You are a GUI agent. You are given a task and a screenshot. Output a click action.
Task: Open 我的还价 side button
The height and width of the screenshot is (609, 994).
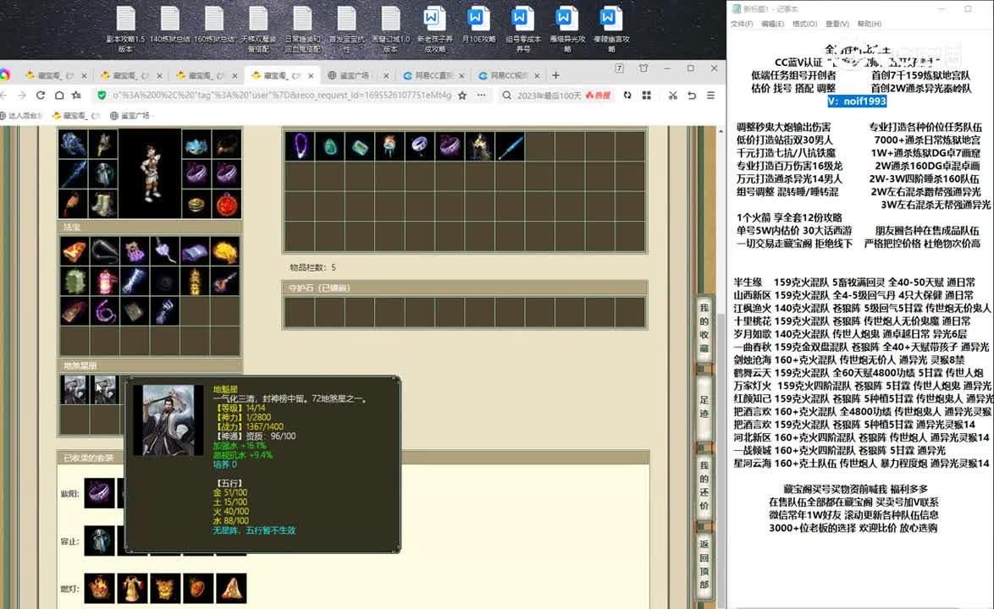(x=704, y=486)
